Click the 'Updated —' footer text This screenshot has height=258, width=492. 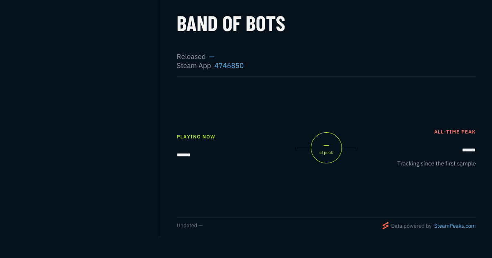[x=189, y=226]
